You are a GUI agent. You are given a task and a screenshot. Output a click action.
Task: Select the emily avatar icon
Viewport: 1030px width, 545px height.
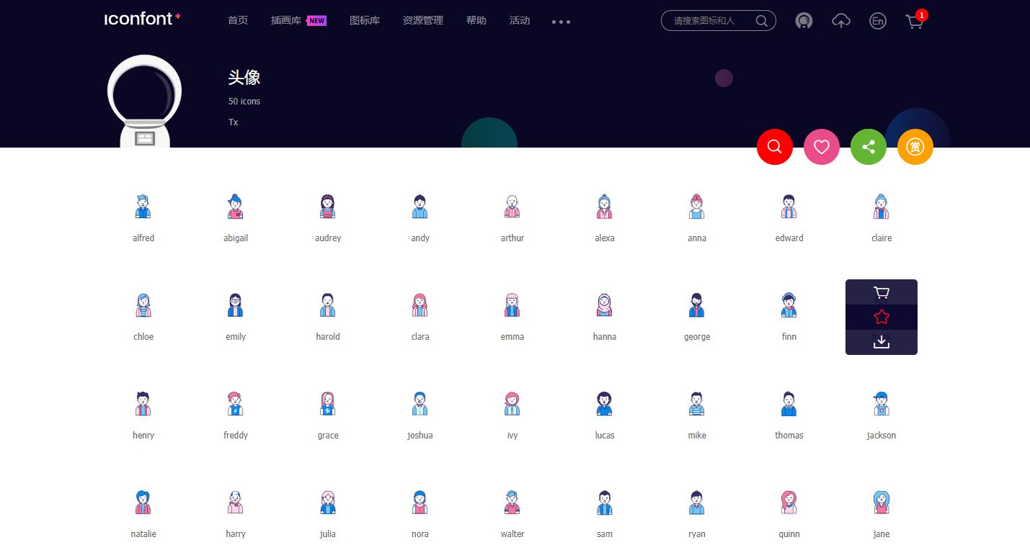click(x=236, y=305)
